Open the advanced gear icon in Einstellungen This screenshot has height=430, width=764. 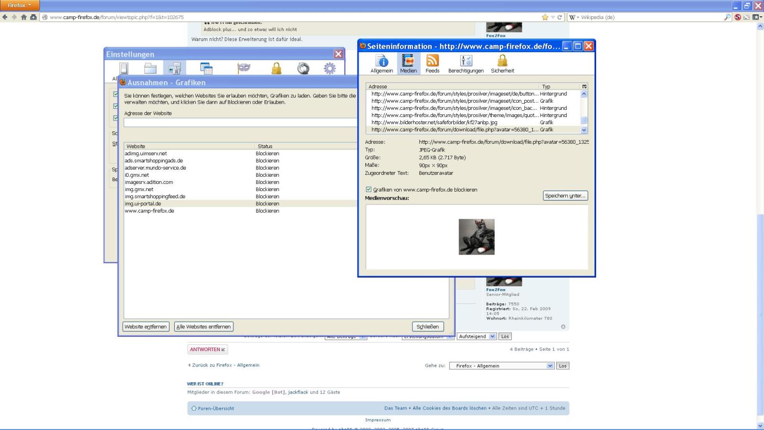click(x=329, y=68)
